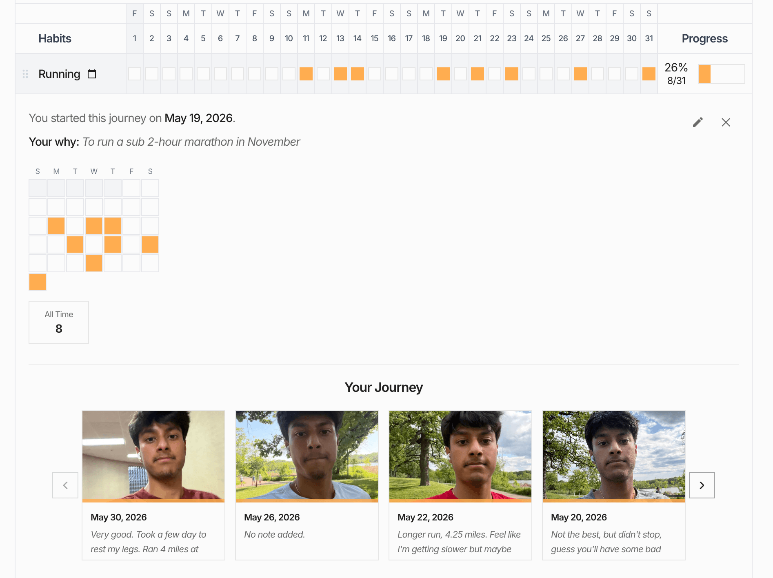Go to the next journey photos

pos(702,485)
